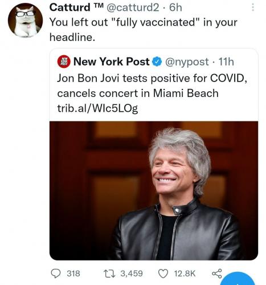
Task: Click the New York Post logo avatar
Action: (x=64, y=62)
